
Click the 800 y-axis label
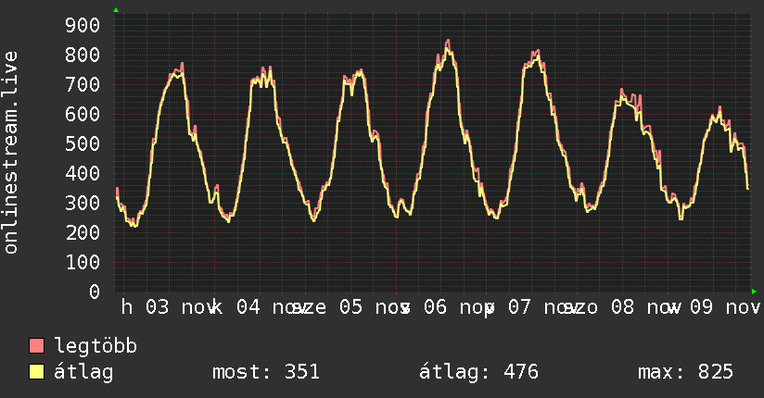[83, 55]
